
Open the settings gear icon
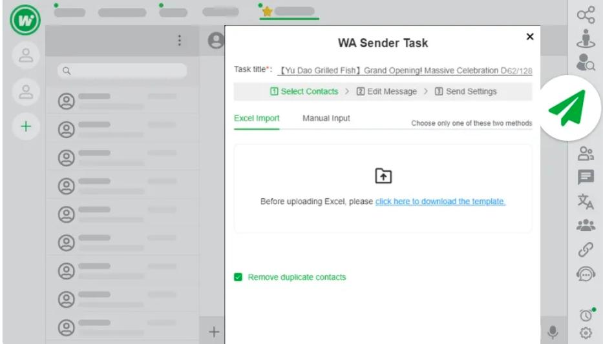pyautogui.click(x=586, y=333)
